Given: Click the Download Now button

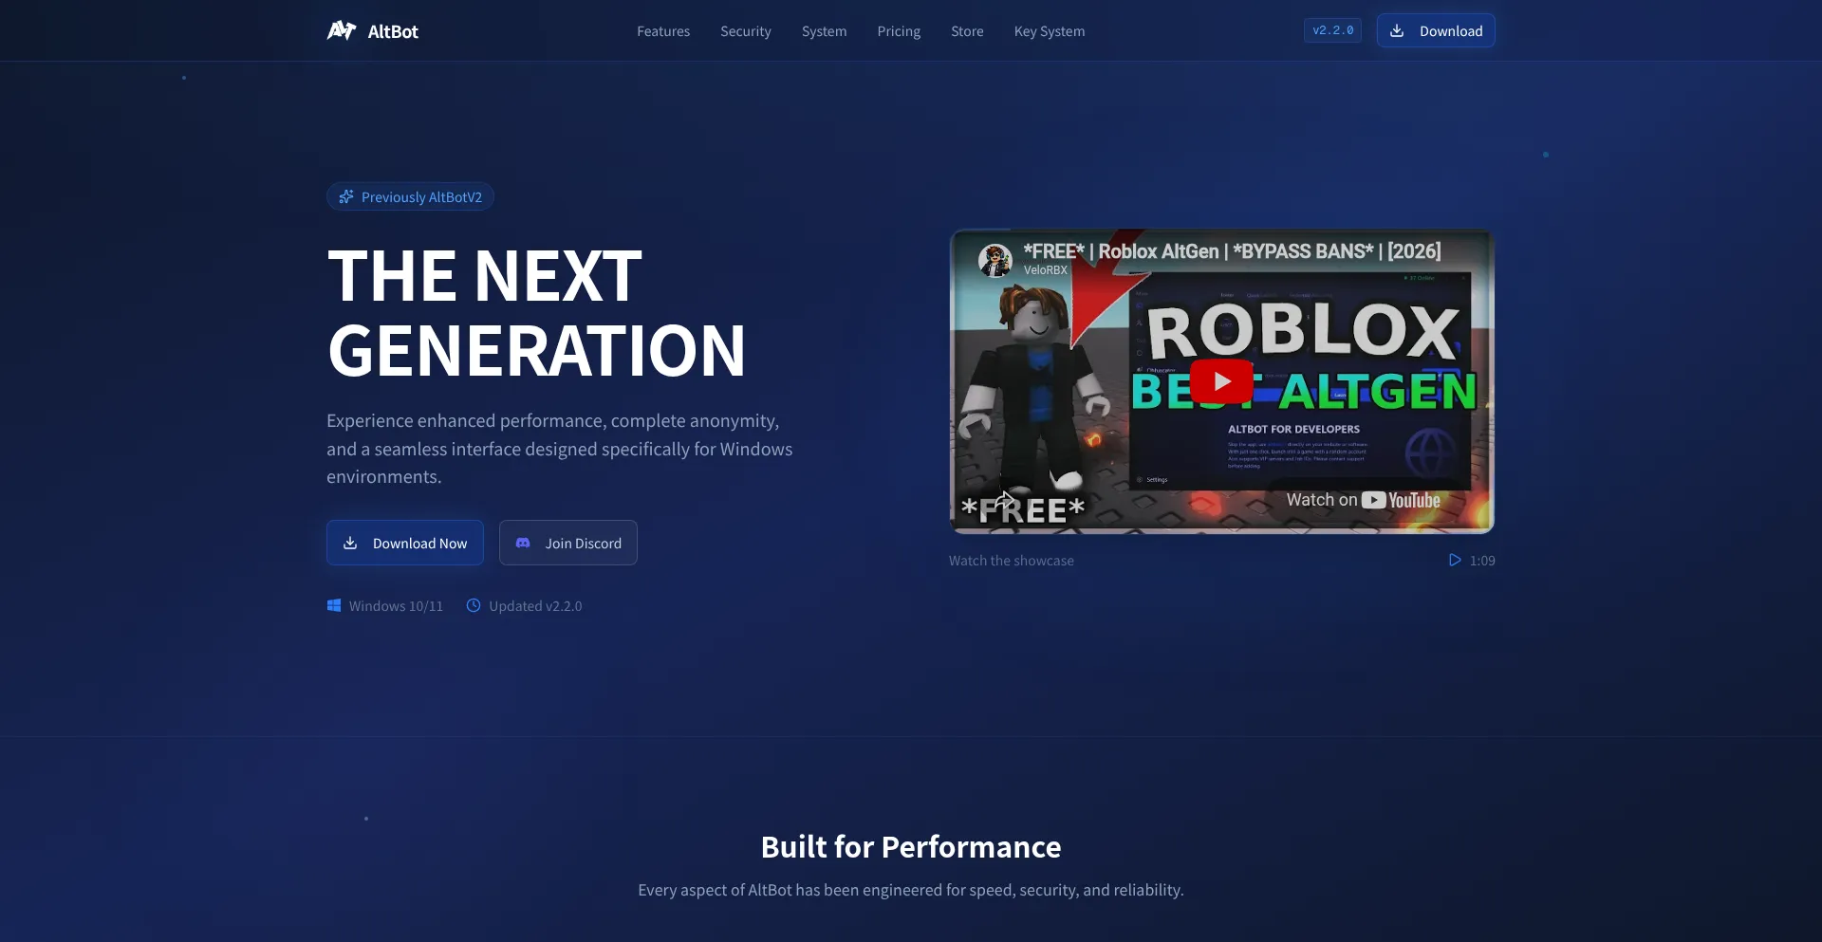Looking at the screenshot, I should click(x=405, y=543).
